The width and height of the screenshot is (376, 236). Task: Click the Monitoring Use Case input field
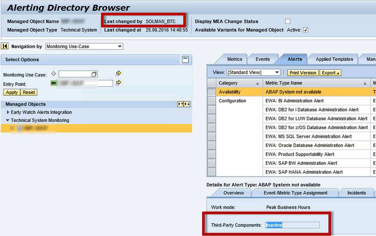tap(78, 74)
